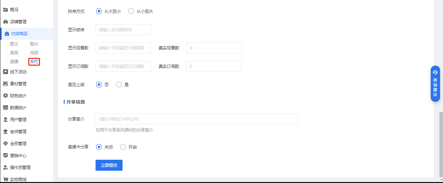443x183 pixels.
Task: Click the 数据统计 bar chart icon
Action: (6, 108)
